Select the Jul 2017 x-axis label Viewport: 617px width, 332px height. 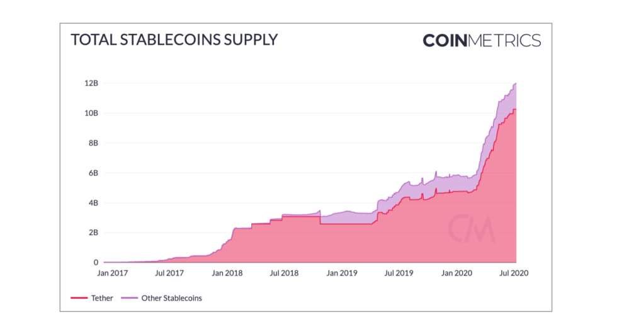click(169, 274)
